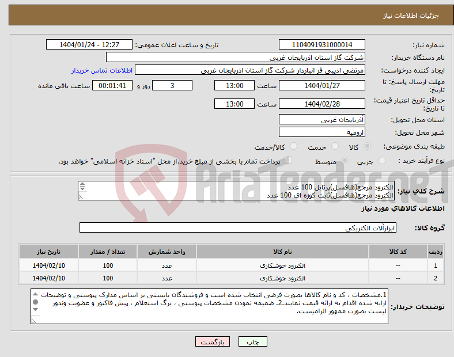Click unit عدد in row 1
The height and width of the screenshot is (357, 454).
167,265
